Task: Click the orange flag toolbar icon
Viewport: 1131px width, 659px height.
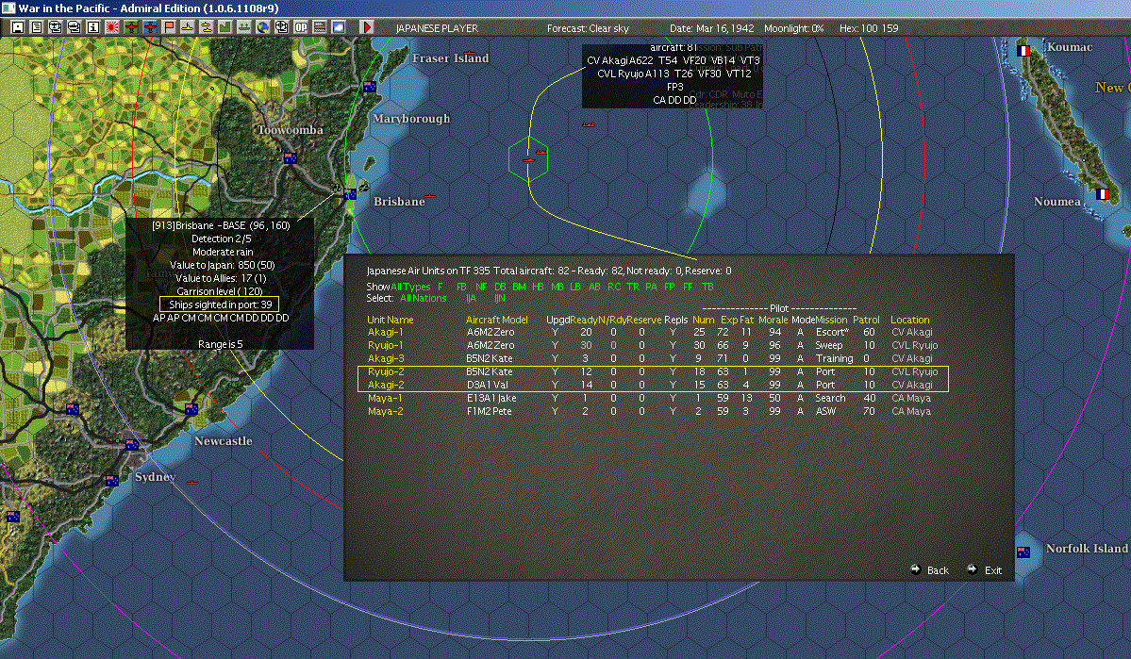Action: point(169,27)
